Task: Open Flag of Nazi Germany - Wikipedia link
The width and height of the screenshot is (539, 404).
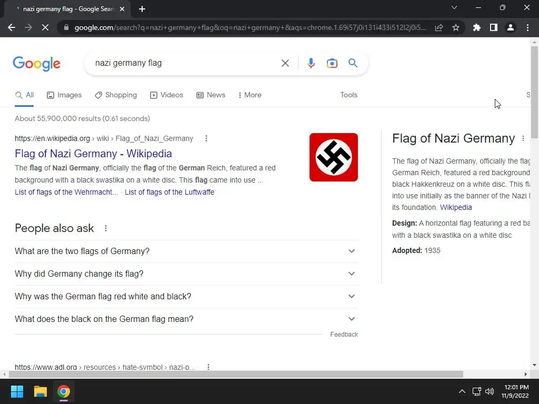Action: click(x=93, y=154)
